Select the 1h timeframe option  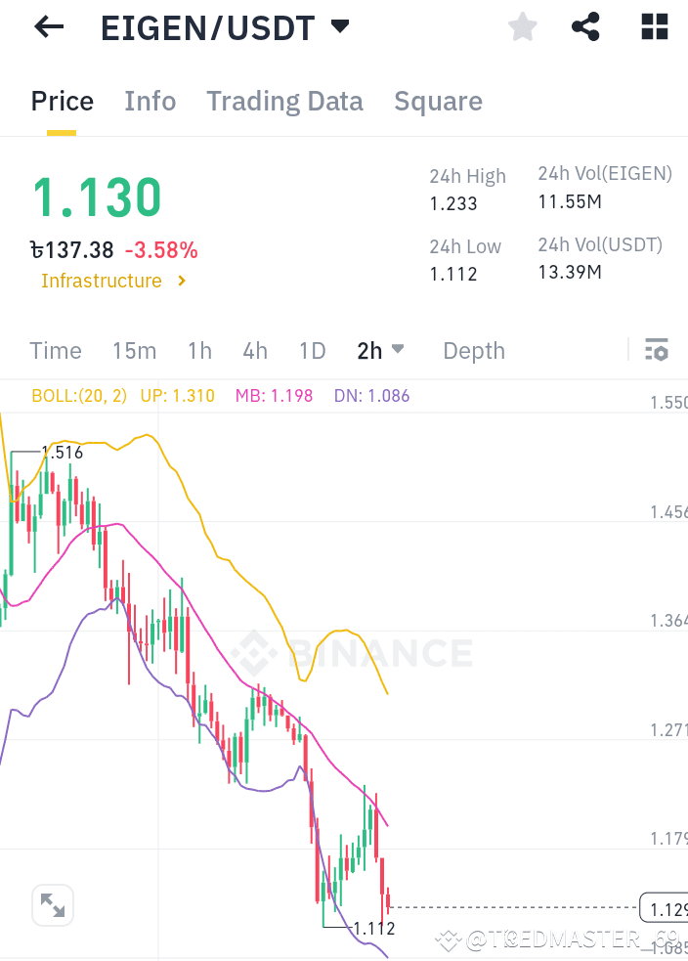[199, 350]
